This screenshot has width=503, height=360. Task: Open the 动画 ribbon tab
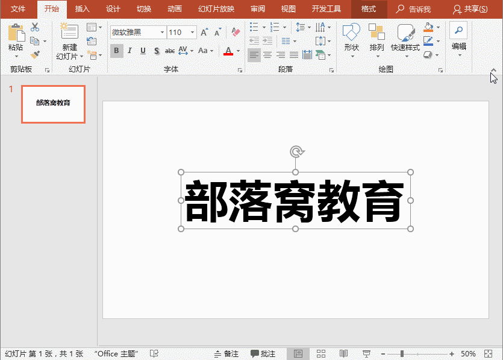click(x=175, y=9)
